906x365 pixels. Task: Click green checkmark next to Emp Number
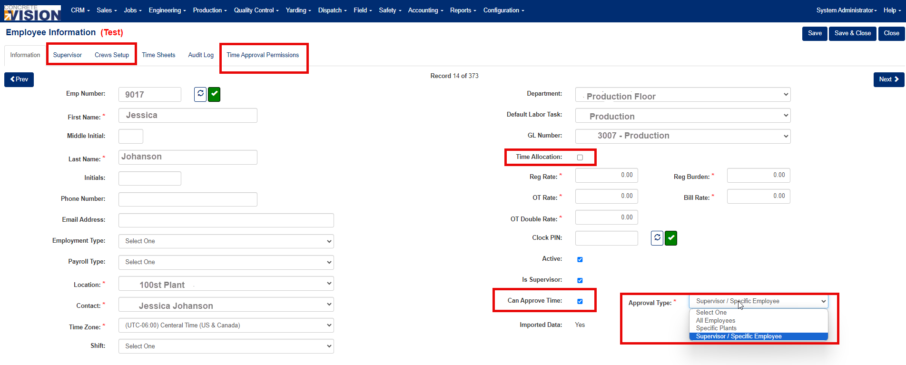(214, 94)
